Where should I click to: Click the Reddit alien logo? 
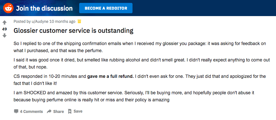(8, 8)
